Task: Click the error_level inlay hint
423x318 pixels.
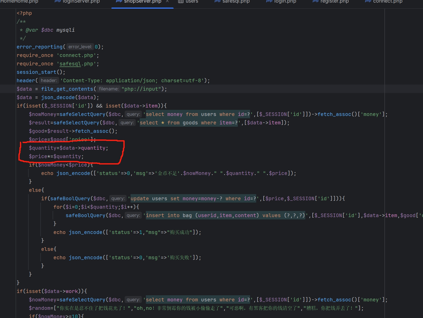Action: point(80,47)
